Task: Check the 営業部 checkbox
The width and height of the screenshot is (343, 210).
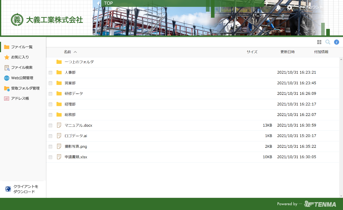Action: click(50, 83)
